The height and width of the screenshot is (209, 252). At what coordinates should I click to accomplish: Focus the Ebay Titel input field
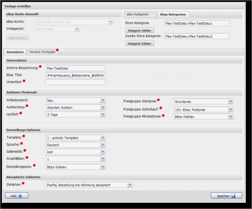coord(76,75)
